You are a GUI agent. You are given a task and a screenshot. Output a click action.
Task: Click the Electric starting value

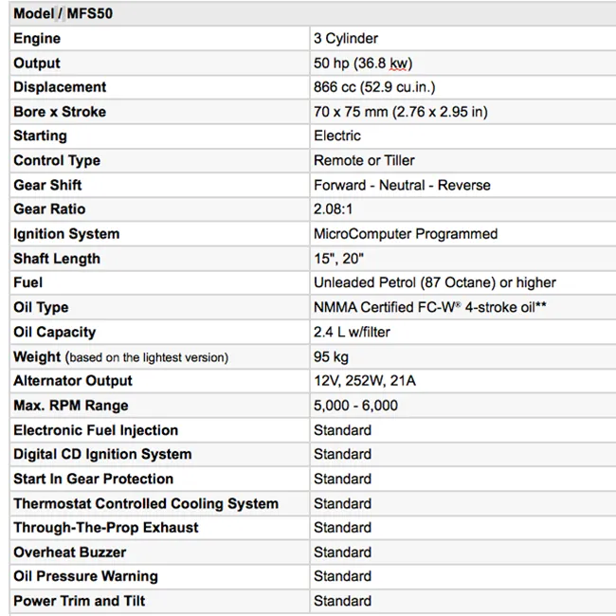(x=337, y=136)
